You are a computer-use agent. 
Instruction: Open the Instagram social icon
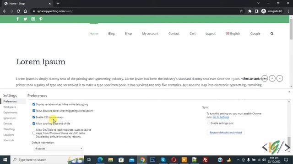(x=33, y=19)
